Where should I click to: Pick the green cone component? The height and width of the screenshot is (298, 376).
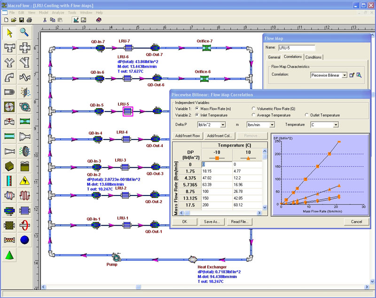click(x=9, y=255)
